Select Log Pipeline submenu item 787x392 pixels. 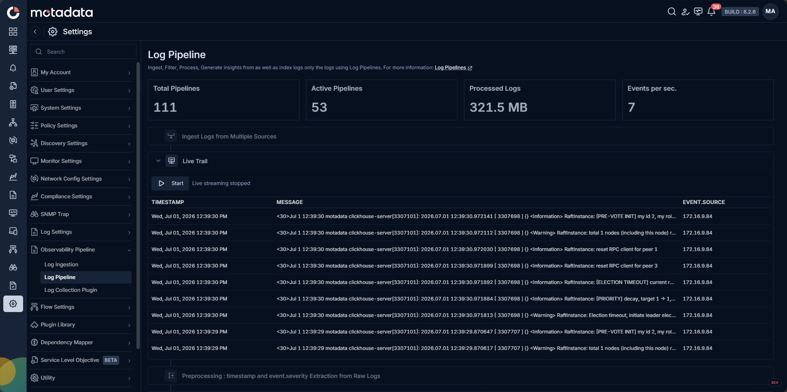86,277
